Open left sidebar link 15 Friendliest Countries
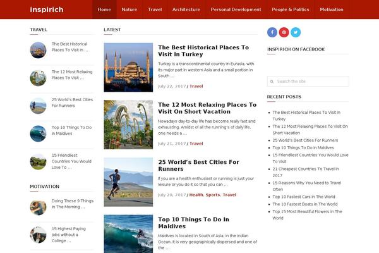 point(71,161)
